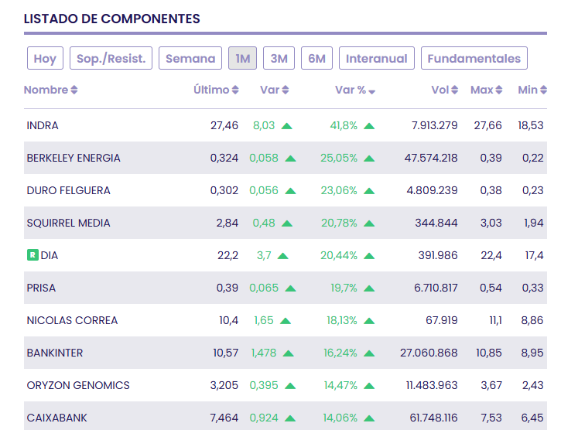Switch to the 6M period view
Image resolution: width=561 pixels, height=430 pixels.
point(316,59)
